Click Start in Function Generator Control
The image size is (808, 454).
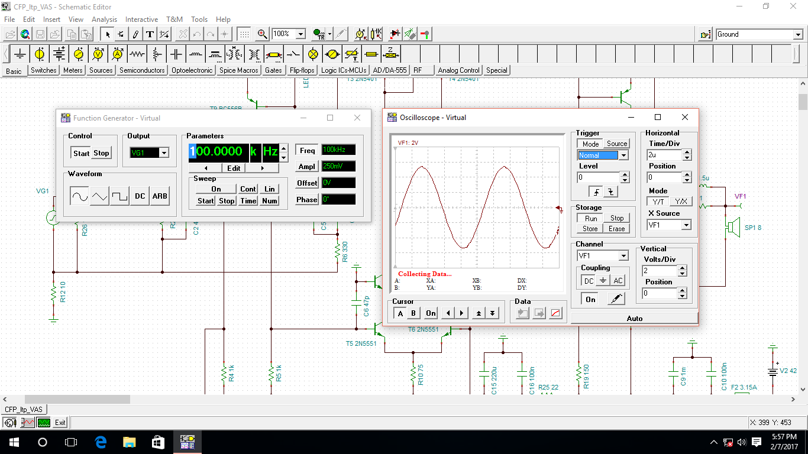click(81, 153)
